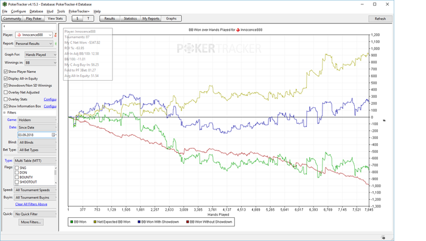The image size is (426, 241).
Task: Disable Showdown/Non SD Winnings checkbox
Action: tap(5, 86)
